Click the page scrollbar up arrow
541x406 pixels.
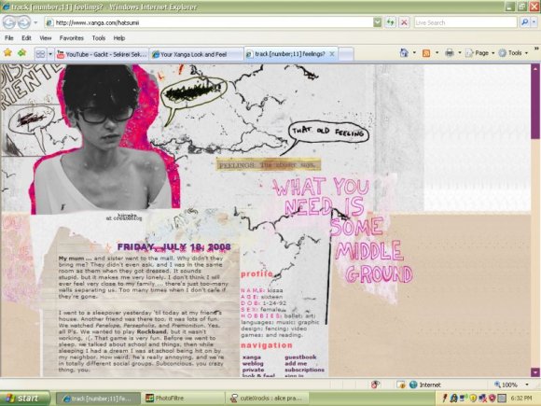535,68
